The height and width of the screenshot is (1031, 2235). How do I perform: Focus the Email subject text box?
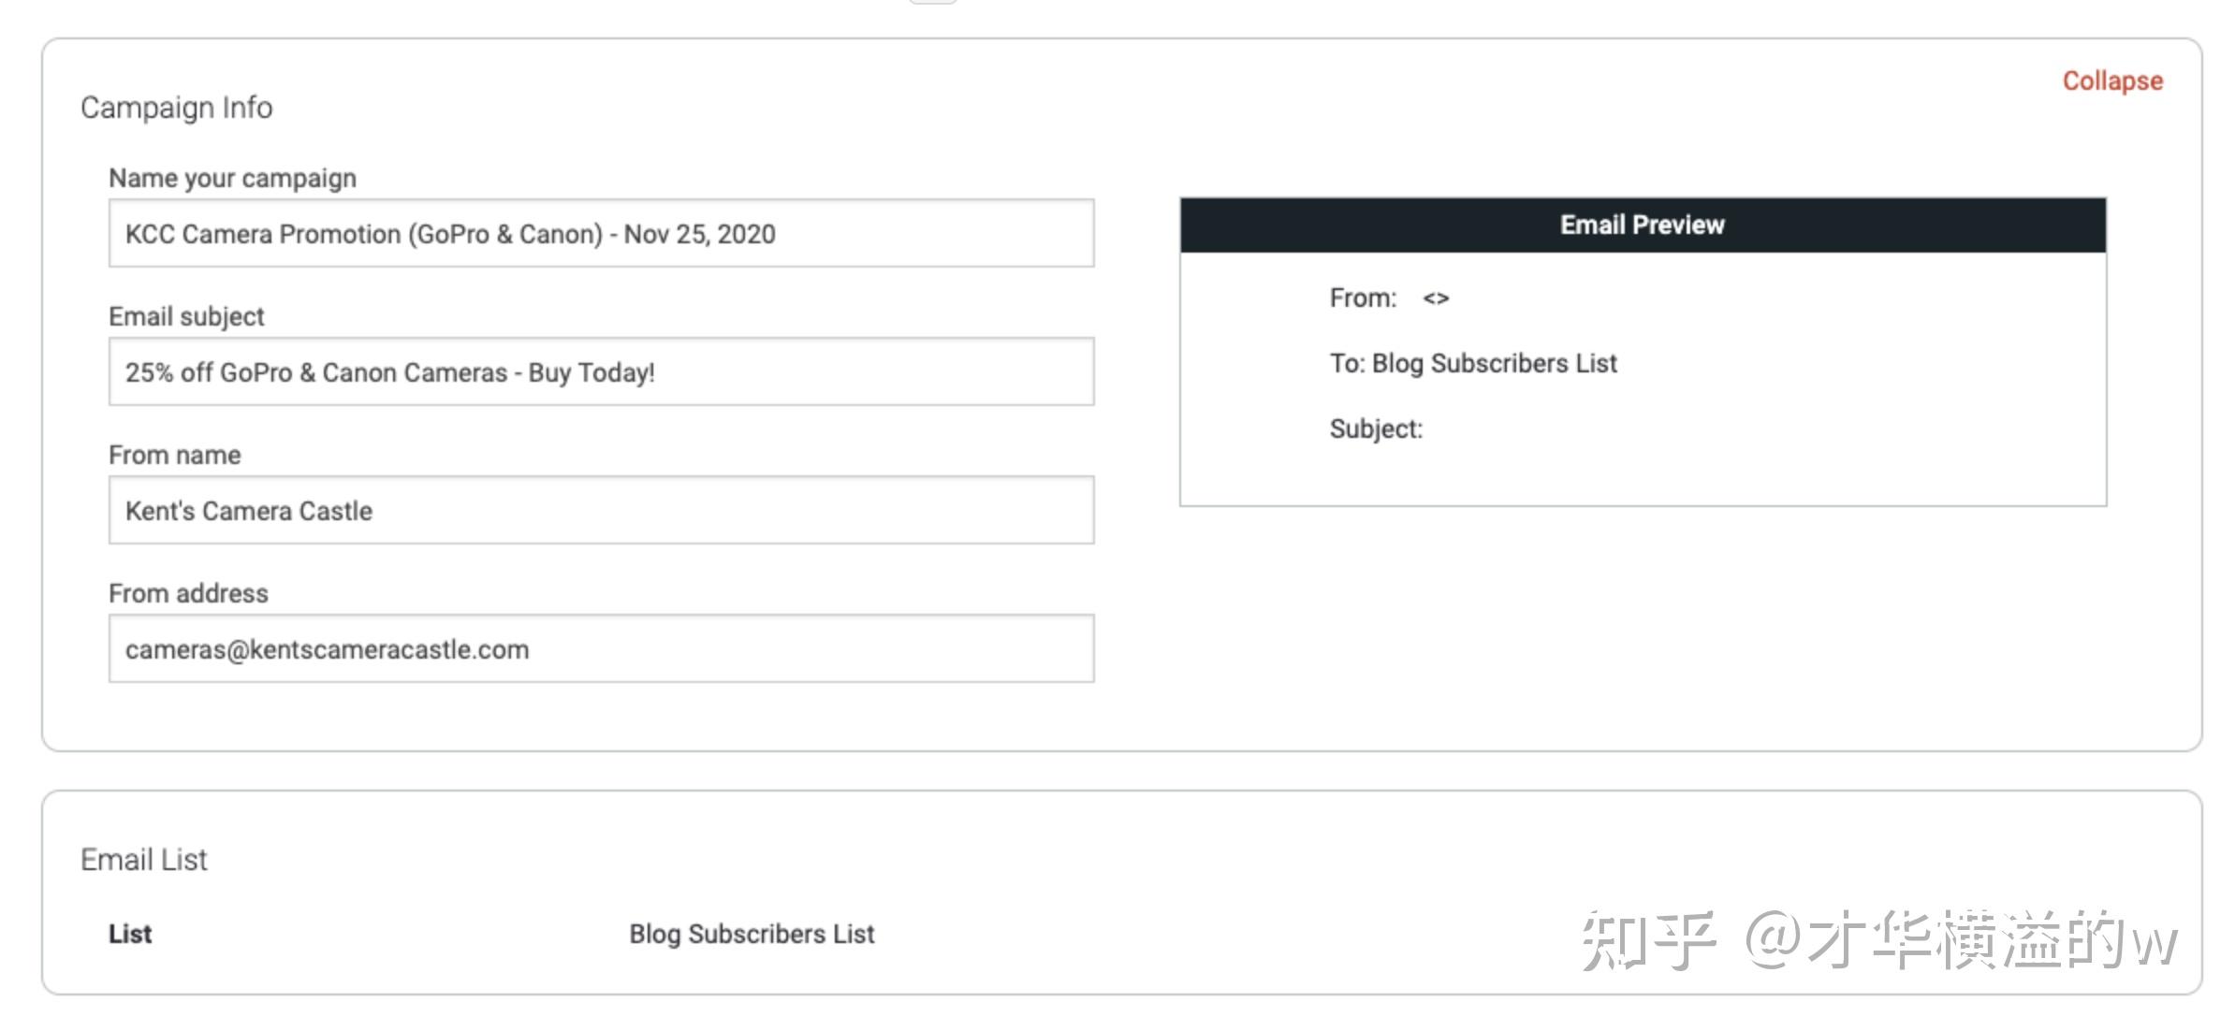(601, 372)
